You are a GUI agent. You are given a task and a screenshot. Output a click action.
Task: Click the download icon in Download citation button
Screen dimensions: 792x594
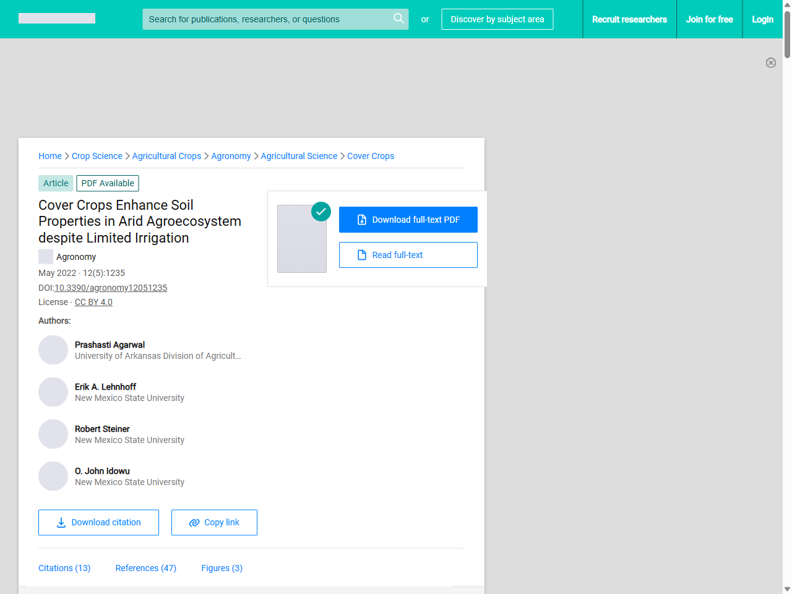pyautogui.click(x=61, y=523)
